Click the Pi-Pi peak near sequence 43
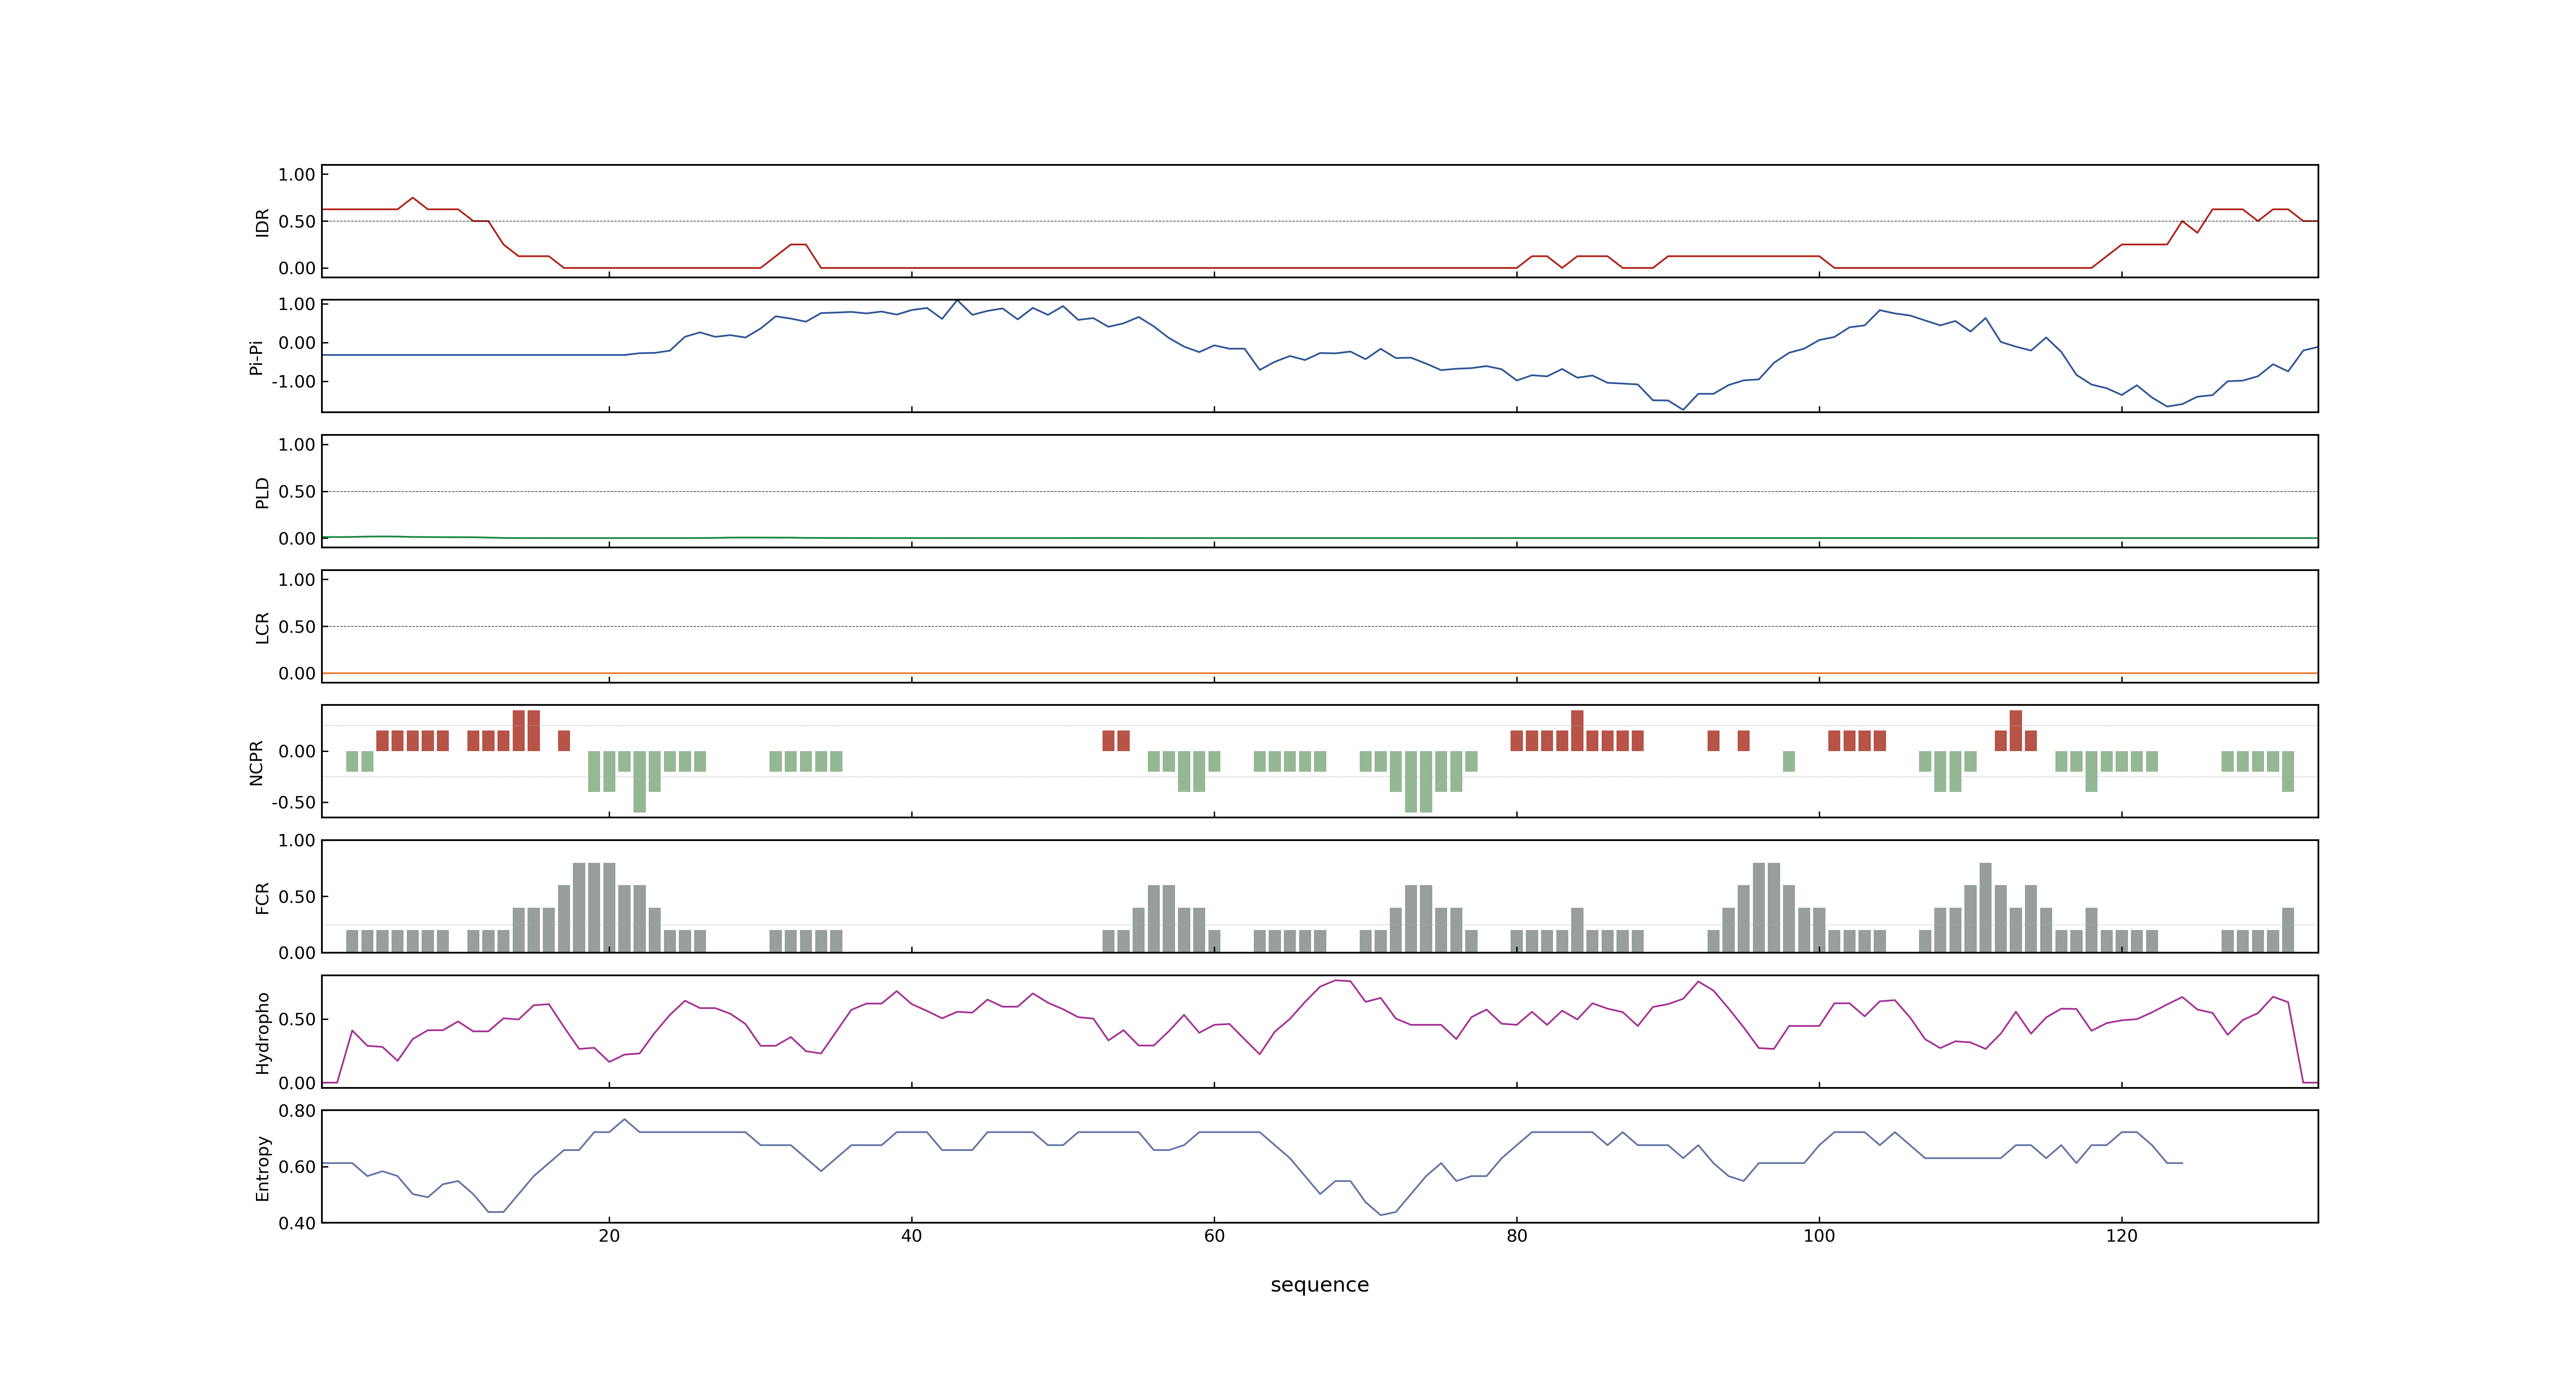2576x1374 pixels. click(957, 300)
